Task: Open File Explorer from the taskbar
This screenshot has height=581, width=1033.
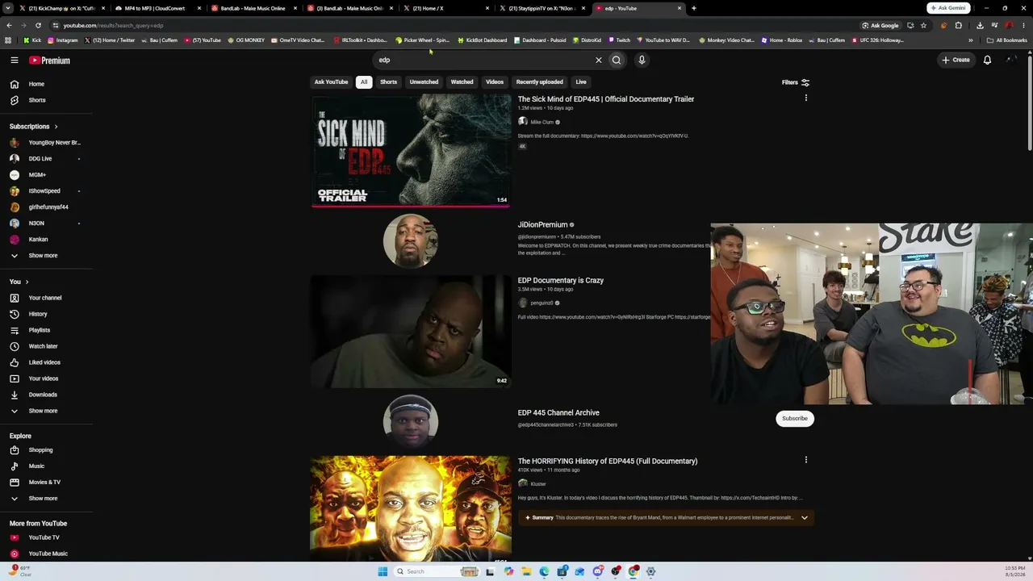Action: [526, 571]
